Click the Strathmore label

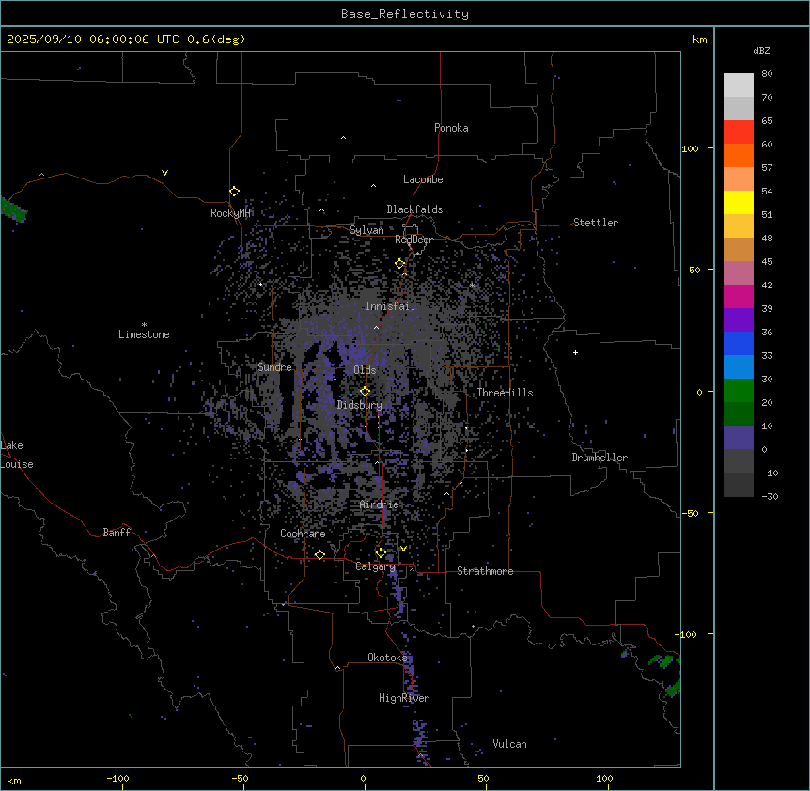(x=485, y=571)
